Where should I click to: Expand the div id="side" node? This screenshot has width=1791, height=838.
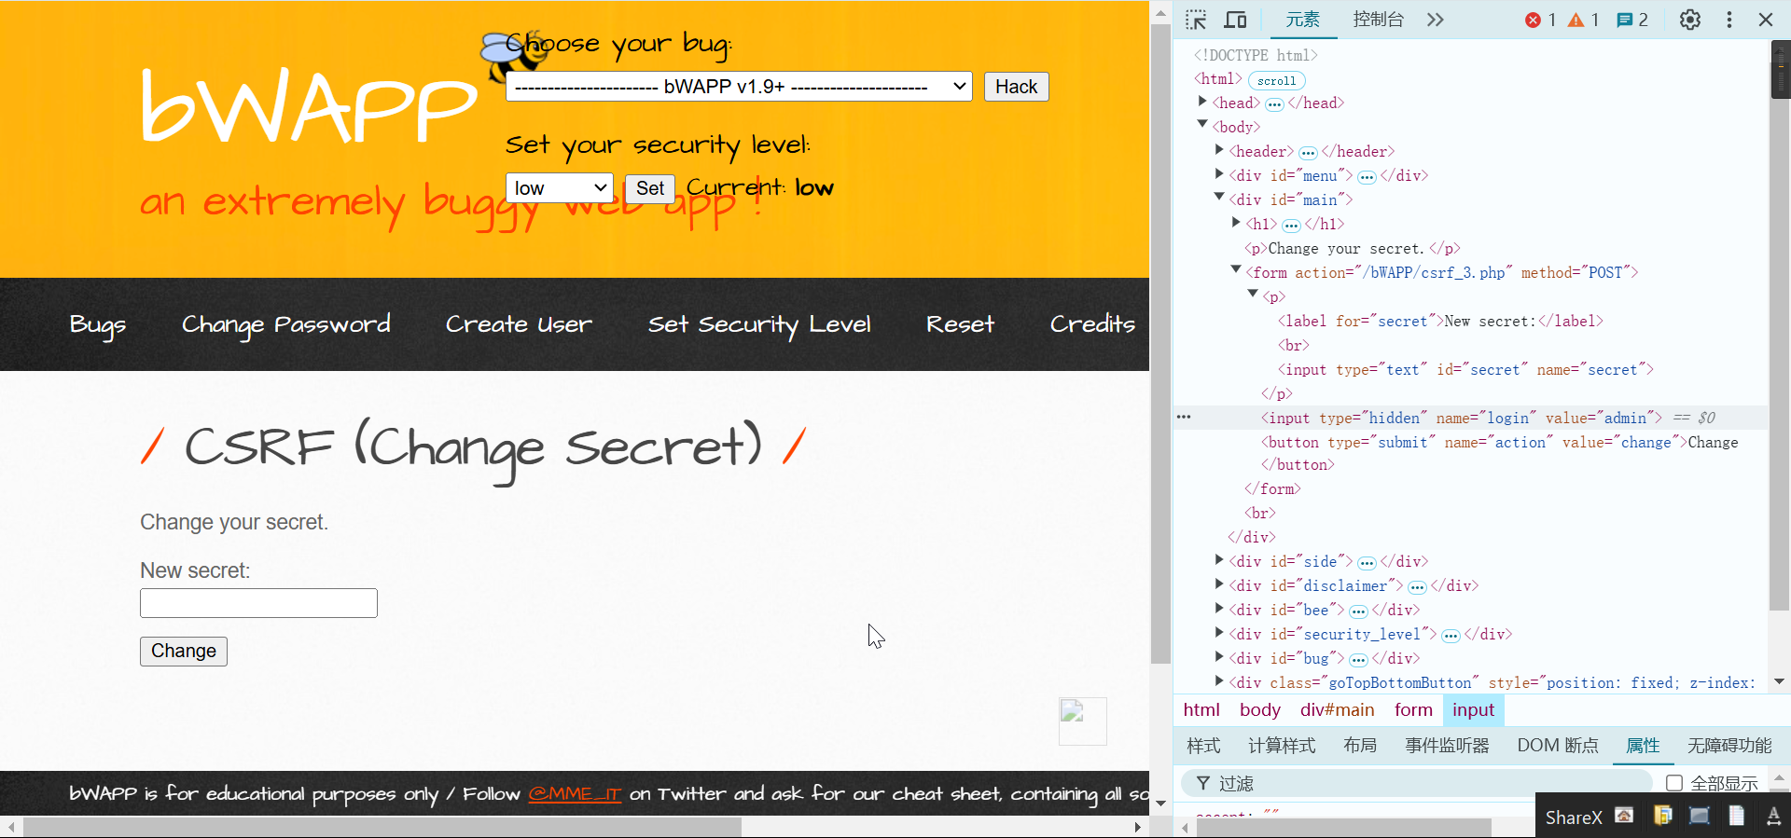click(1219, 560)
